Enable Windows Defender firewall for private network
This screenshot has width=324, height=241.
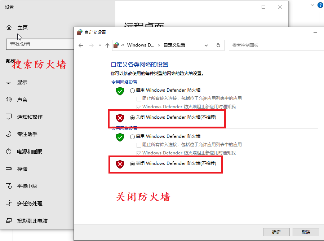pos(132,91)
